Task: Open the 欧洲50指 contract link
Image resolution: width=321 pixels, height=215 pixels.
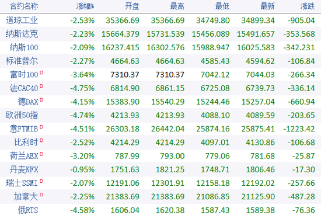Action: click(x=22, y=115)
